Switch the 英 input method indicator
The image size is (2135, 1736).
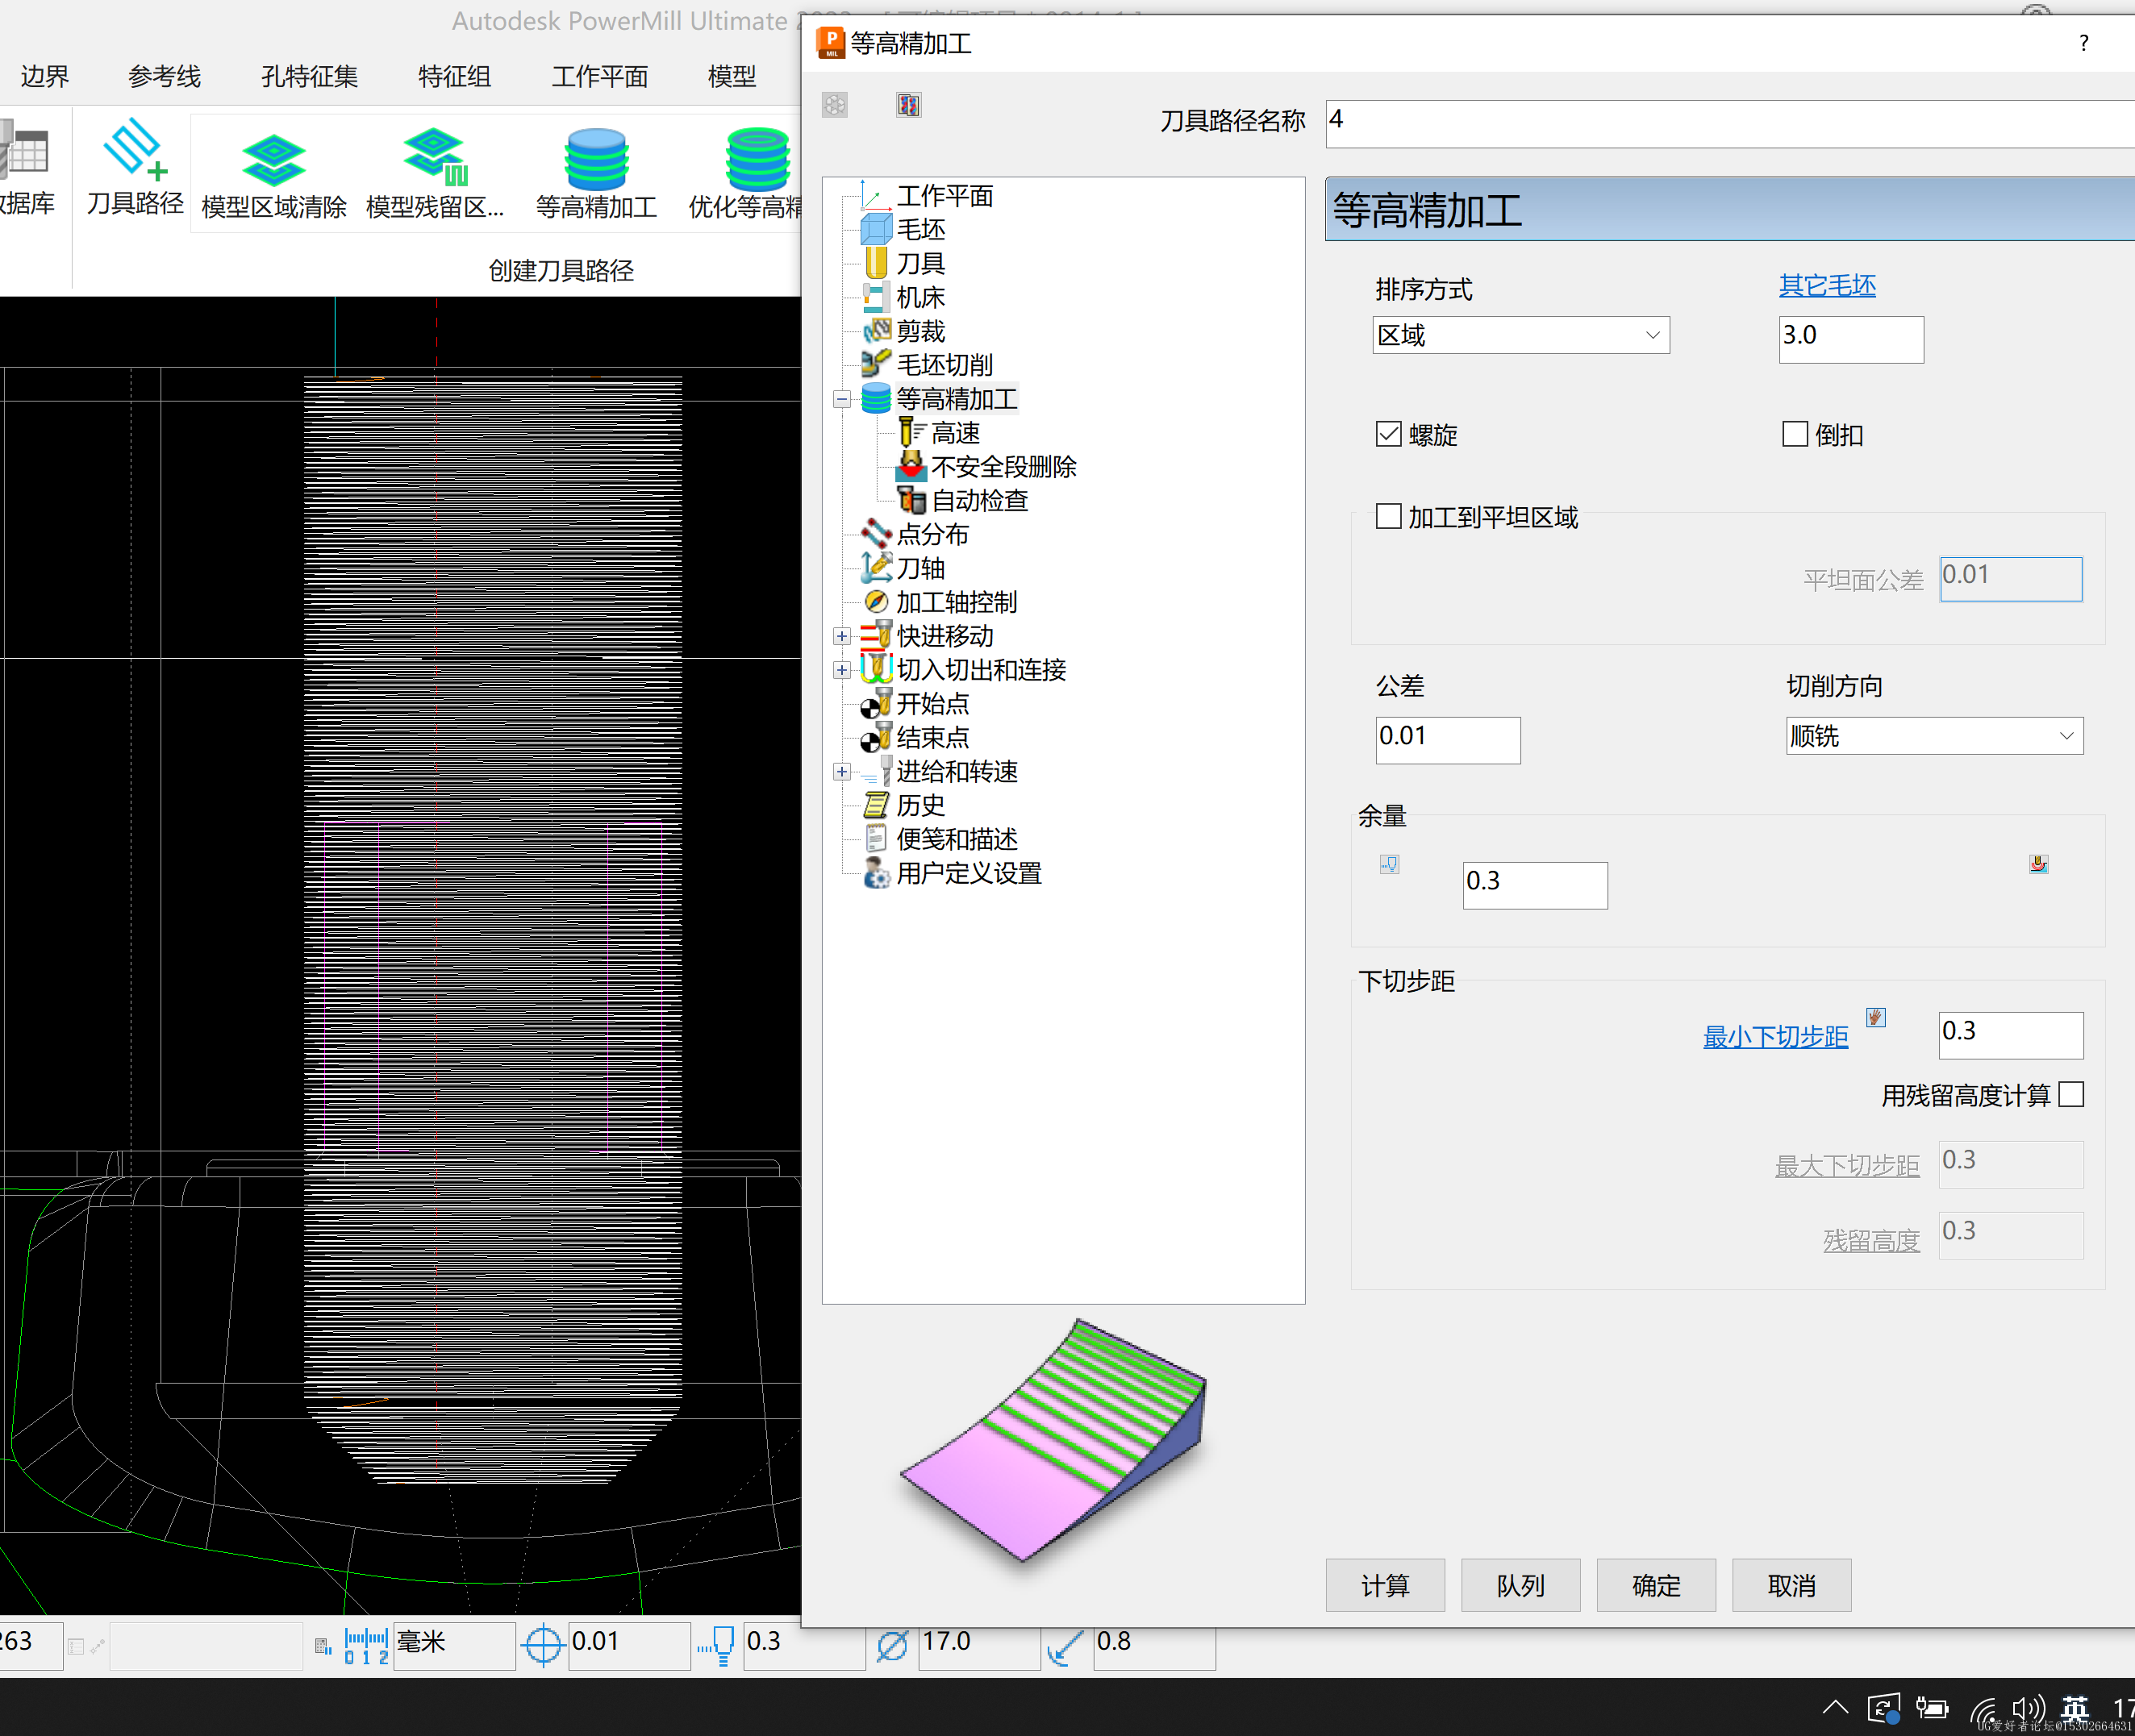point(2074,1709)
